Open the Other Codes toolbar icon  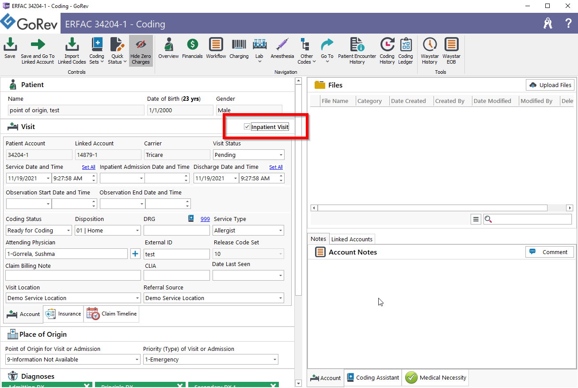point(306,45)
